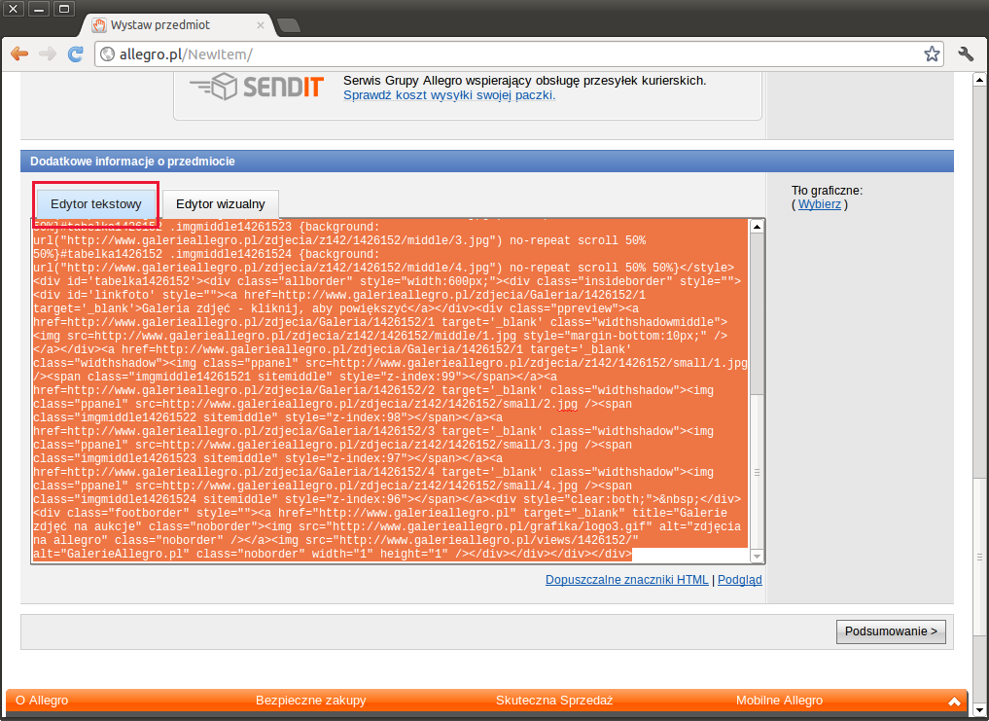Click the browser back arrow
The height and width of the screenshot is (721, 989).
[x=19, y=54]
